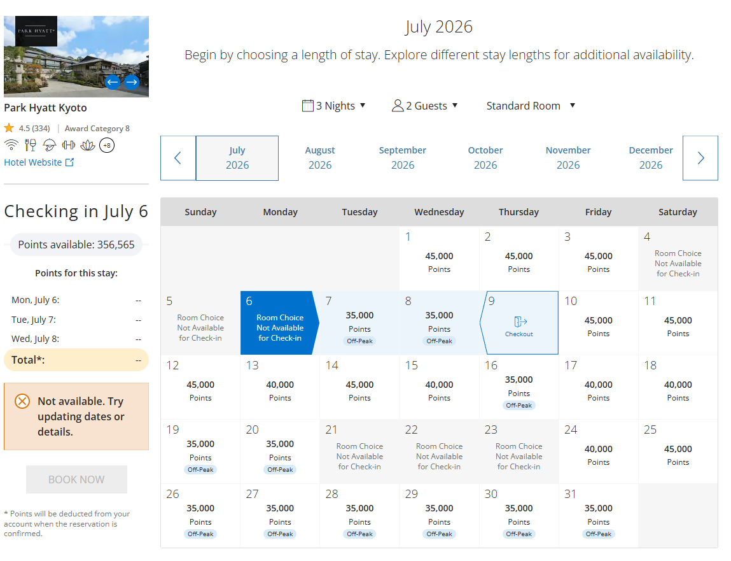Click the Wi-Fi amenity icon
The image size is (731, 561).
[11, 145]
